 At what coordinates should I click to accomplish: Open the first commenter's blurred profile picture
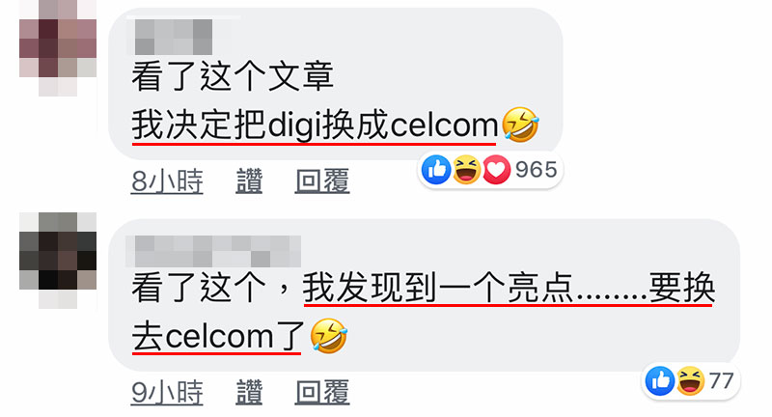tap(58, 47)
